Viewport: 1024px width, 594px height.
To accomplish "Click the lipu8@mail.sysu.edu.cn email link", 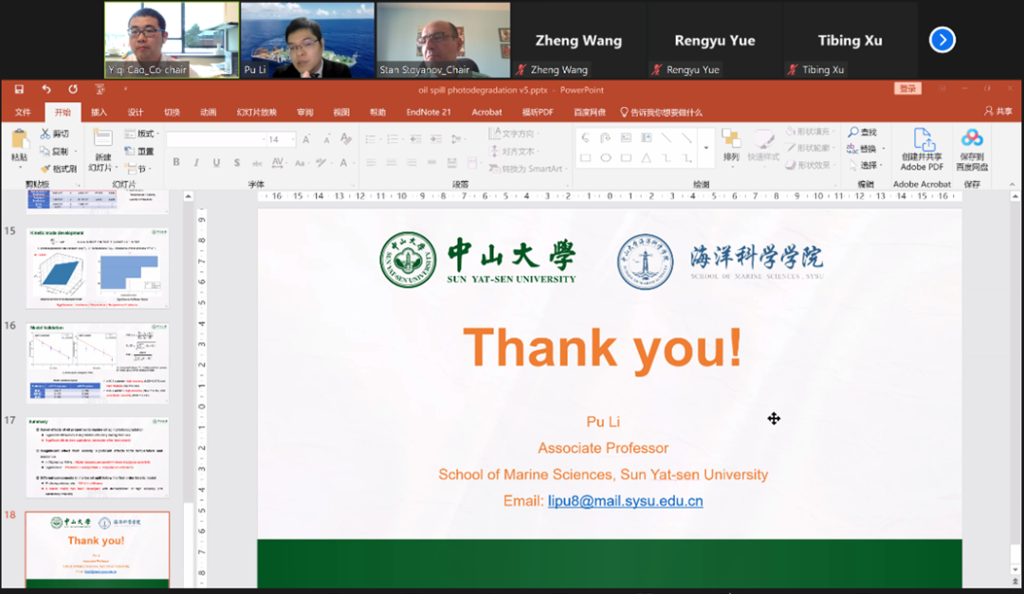I will tap(625, 501).
